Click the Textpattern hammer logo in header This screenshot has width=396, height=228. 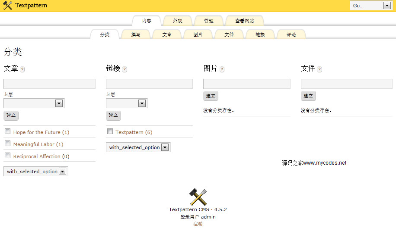(x=8, y=5)
